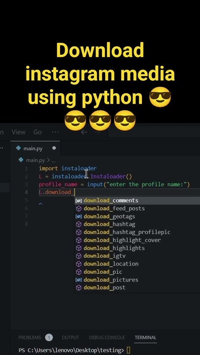Click the 'enter the profile name:' string
This screenshot has width=200, height=355.
(148, 184)
